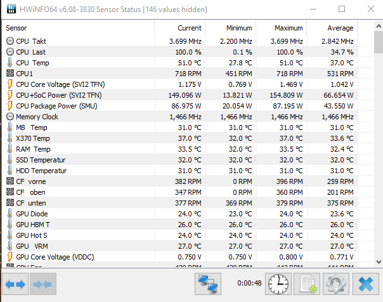Screen dimensions: 383x302
Task: Select the MB Temp row label
Action: 32,128
